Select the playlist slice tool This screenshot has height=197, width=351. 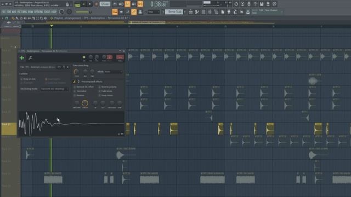(x=33, y=18)
